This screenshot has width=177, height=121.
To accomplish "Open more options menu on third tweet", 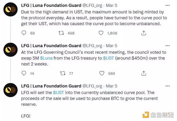I will (168, 86).
